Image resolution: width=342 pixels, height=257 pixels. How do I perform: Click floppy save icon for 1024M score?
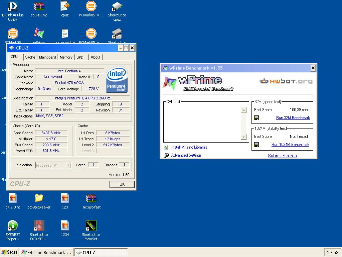click(x=256, y=145)
